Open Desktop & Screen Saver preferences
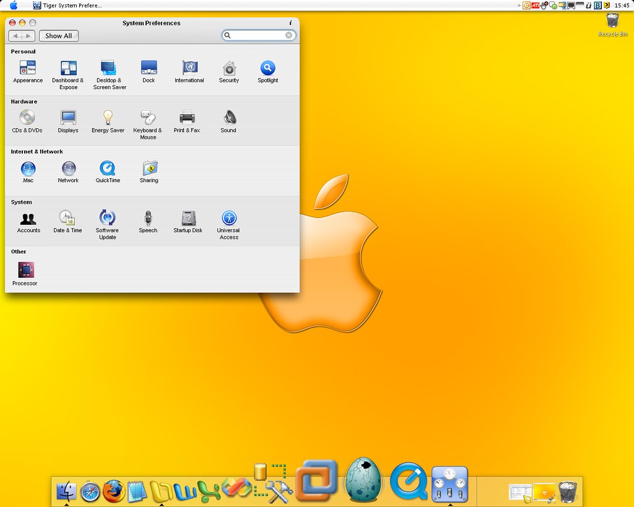 click(109, 75)
